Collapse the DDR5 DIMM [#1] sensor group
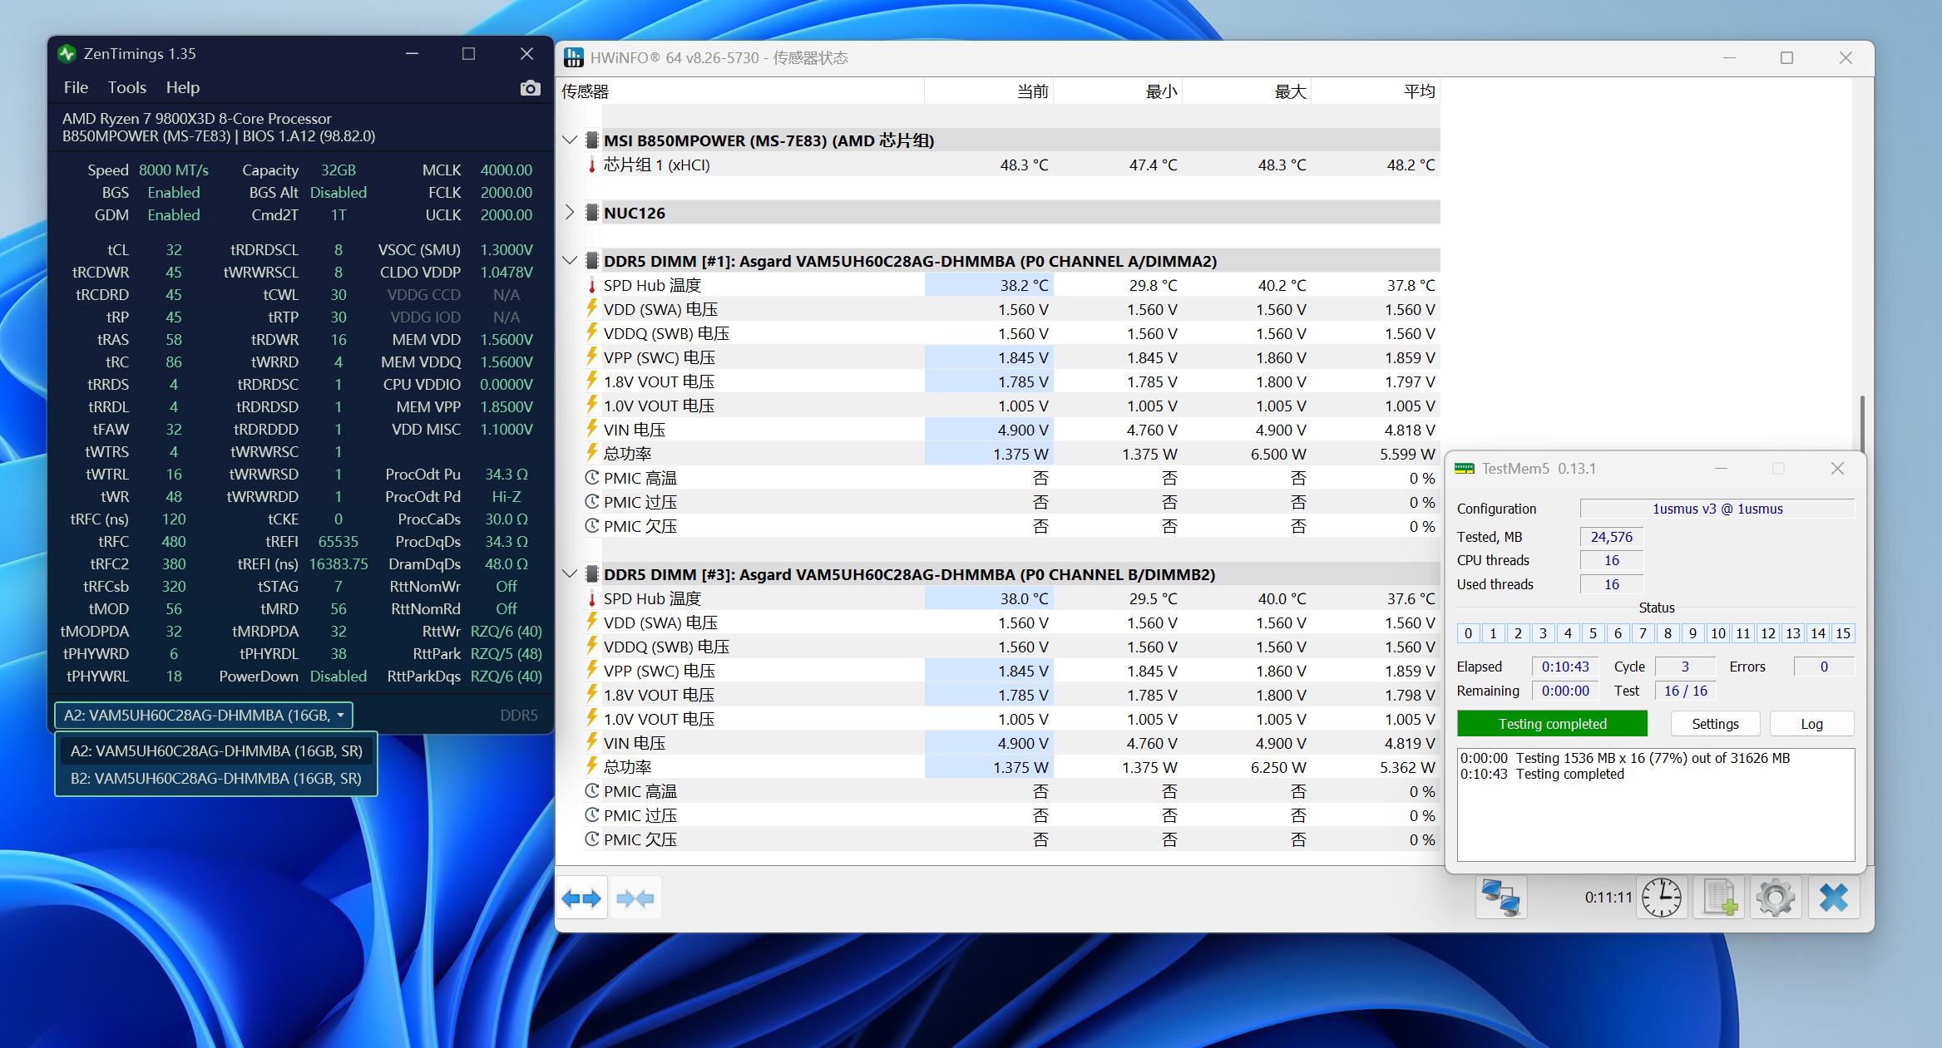1942x1048 pixels. (570, 260)
